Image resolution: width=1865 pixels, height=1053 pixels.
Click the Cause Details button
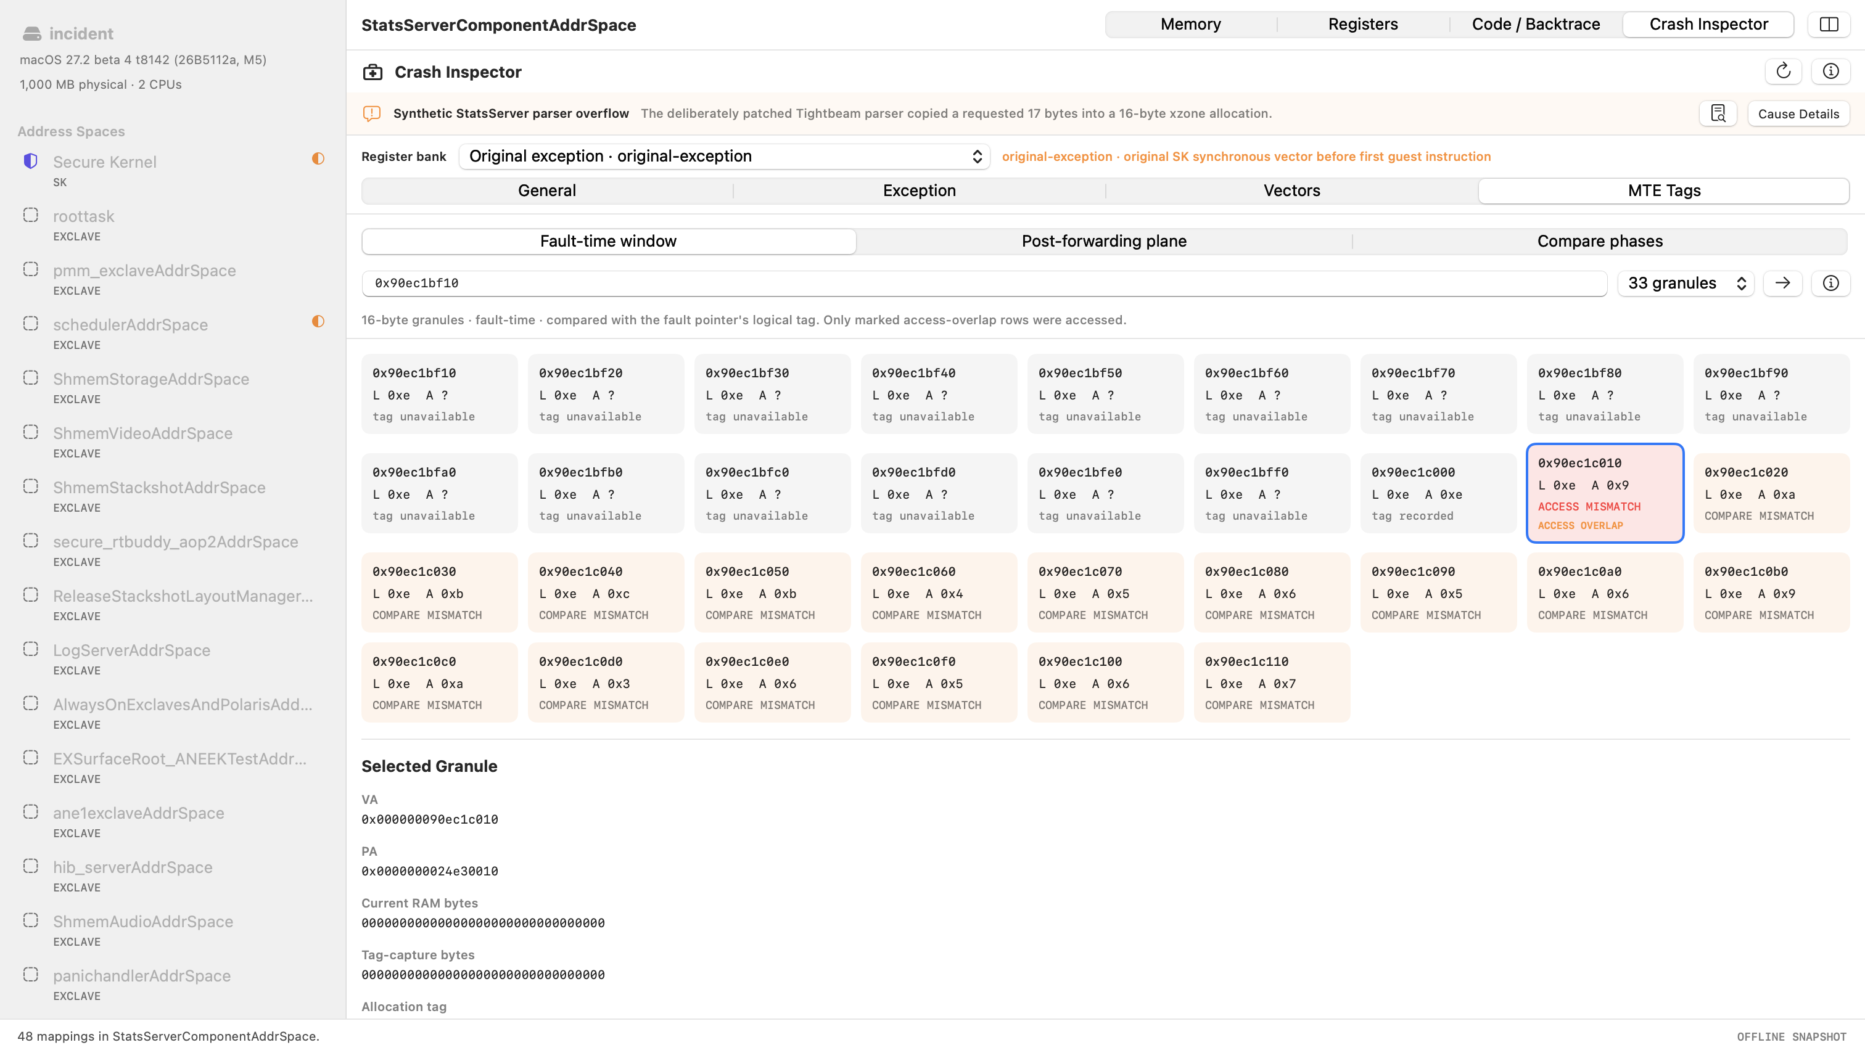(x=1798, y=113)
